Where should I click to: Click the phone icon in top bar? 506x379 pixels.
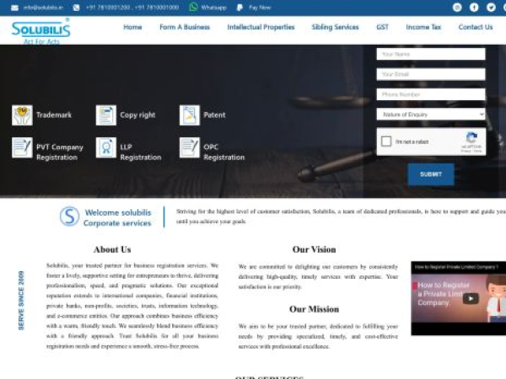(x=76, y=8)
